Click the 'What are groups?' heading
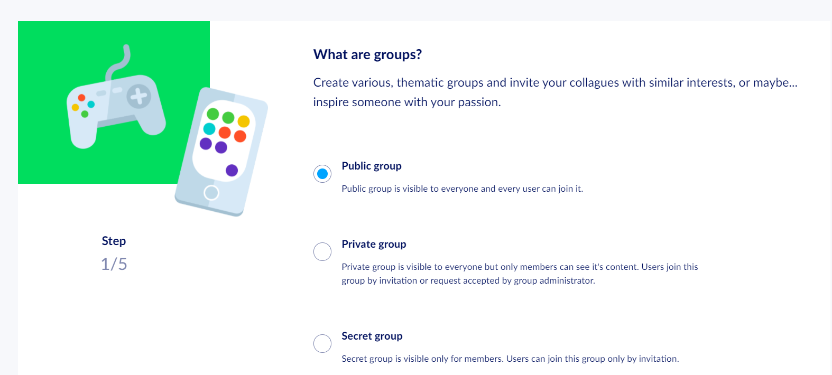Screen dimensions: 832x375 click(367, 54)
